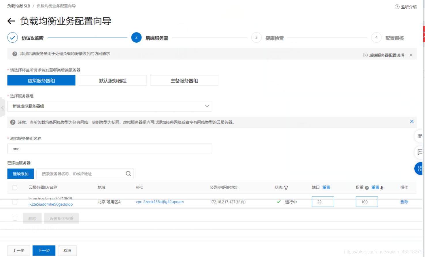
Task: Click the 权重 help question icon
Action: click(x=367, y=188)
